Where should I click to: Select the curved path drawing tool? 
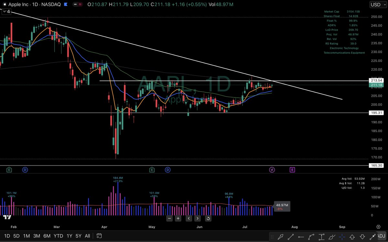point(311,236)
